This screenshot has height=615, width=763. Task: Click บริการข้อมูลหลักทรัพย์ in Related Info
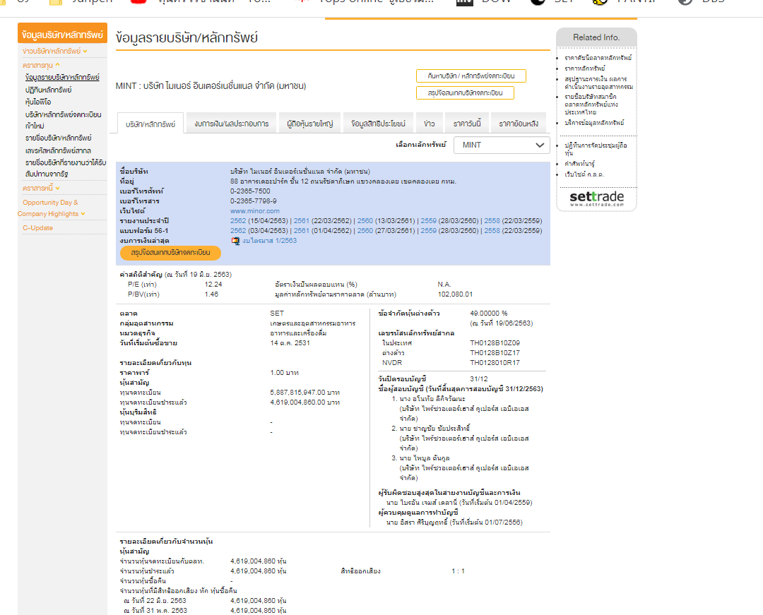coord(594,123)
